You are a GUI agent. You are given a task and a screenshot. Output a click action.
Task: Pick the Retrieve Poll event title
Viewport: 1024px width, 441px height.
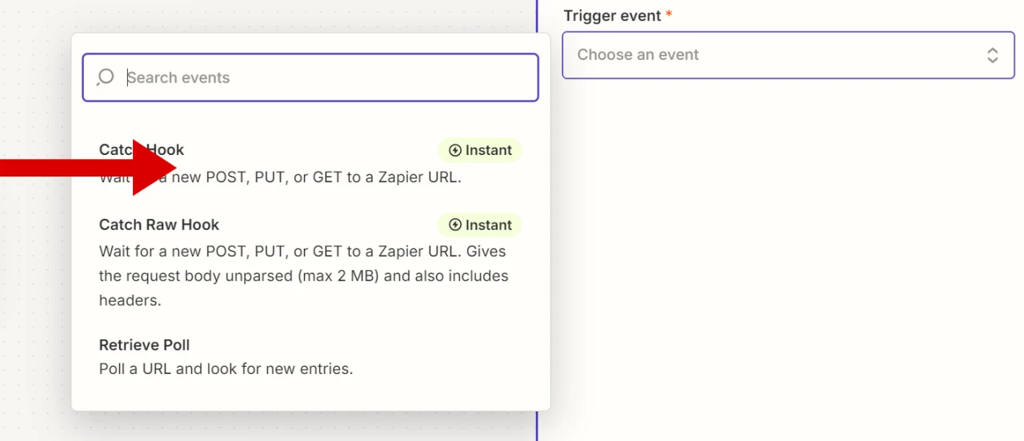[x=144, y=345]
